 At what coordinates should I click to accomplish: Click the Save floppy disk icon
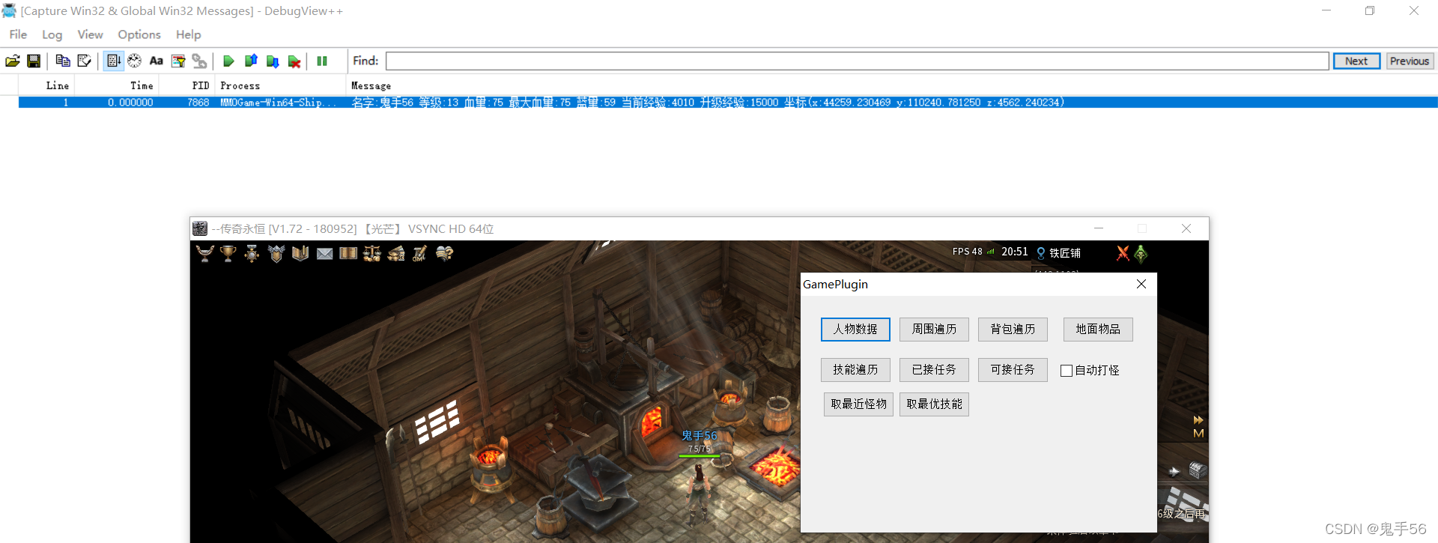pos(34,61)
